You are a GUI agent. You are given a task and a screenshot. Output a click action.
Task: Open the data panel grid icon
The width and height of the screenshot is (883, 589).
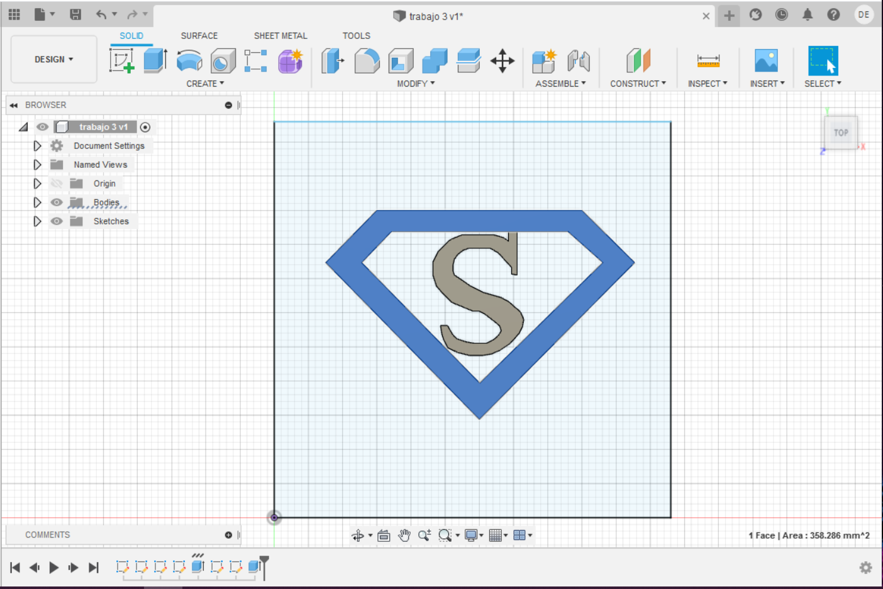[14, 14]
